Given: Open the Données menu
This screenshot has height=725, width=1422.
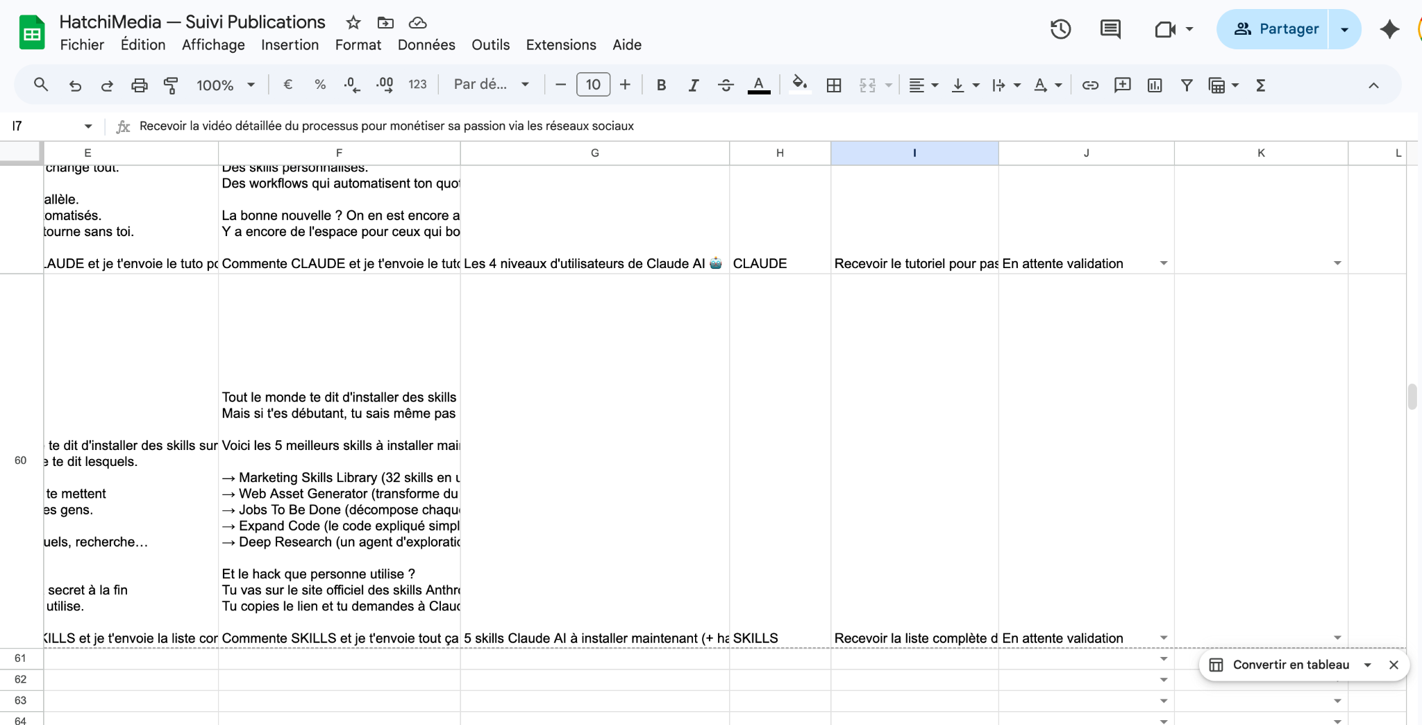Looking at the screenshot, I should click(426, 44).
